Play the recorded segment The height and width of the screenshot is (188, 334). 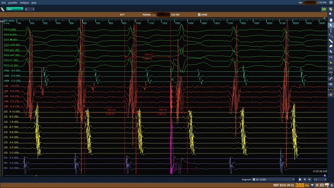(300, 180)
